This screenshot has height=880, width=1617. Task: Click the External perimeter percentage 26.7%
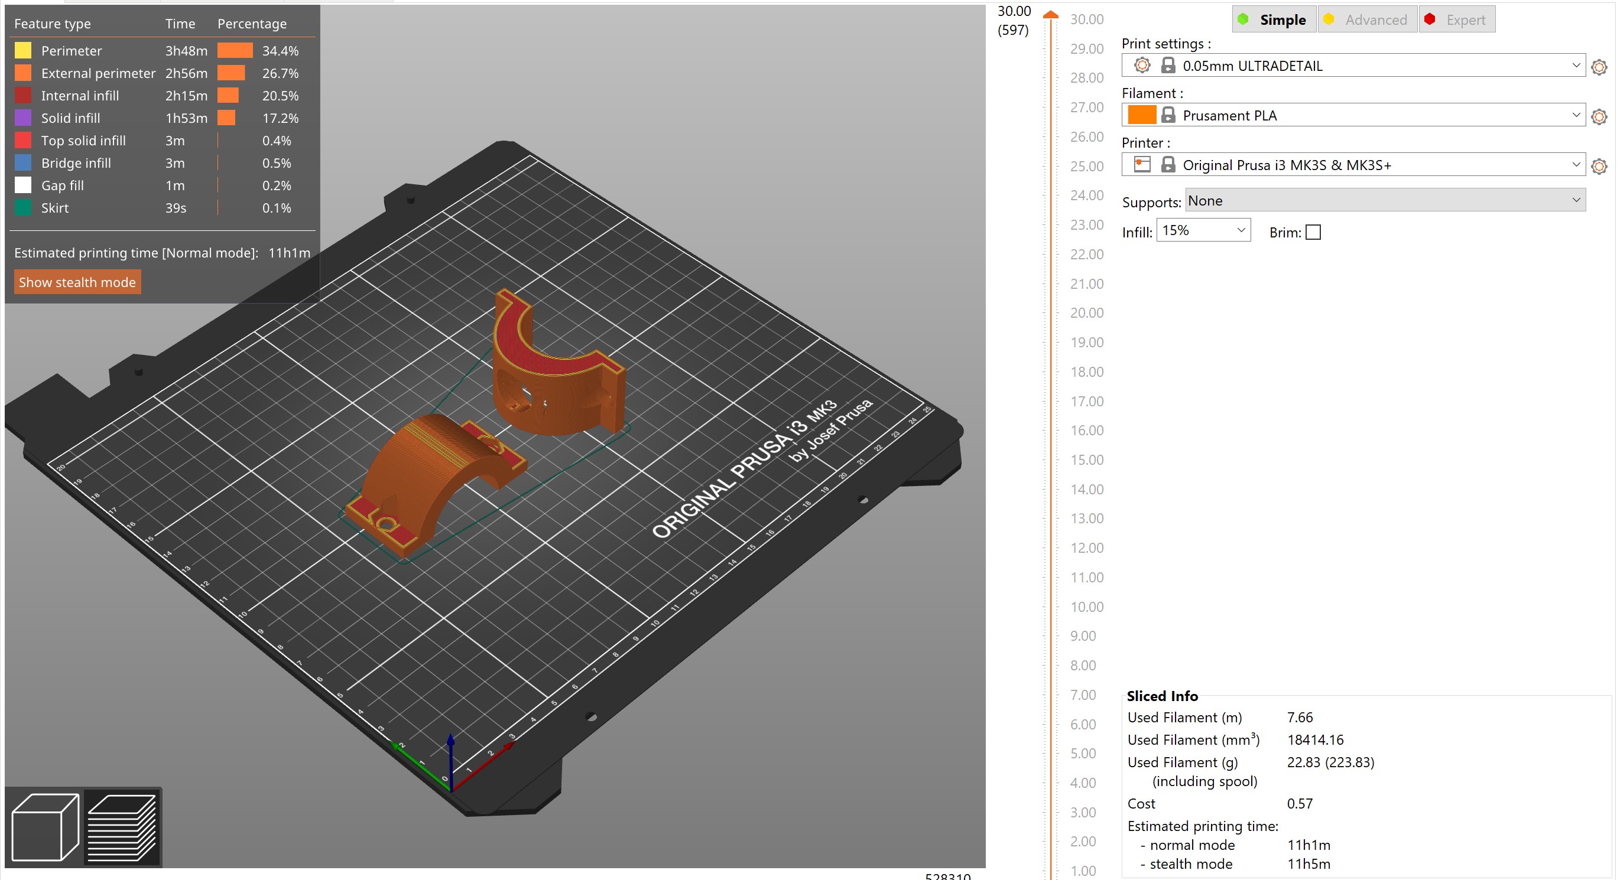[x=280, y=73]
